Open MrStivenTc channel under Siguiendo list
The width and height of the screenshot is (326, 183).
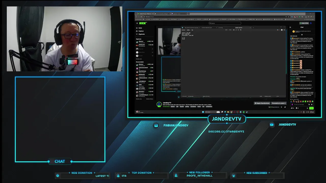(144, 45)
